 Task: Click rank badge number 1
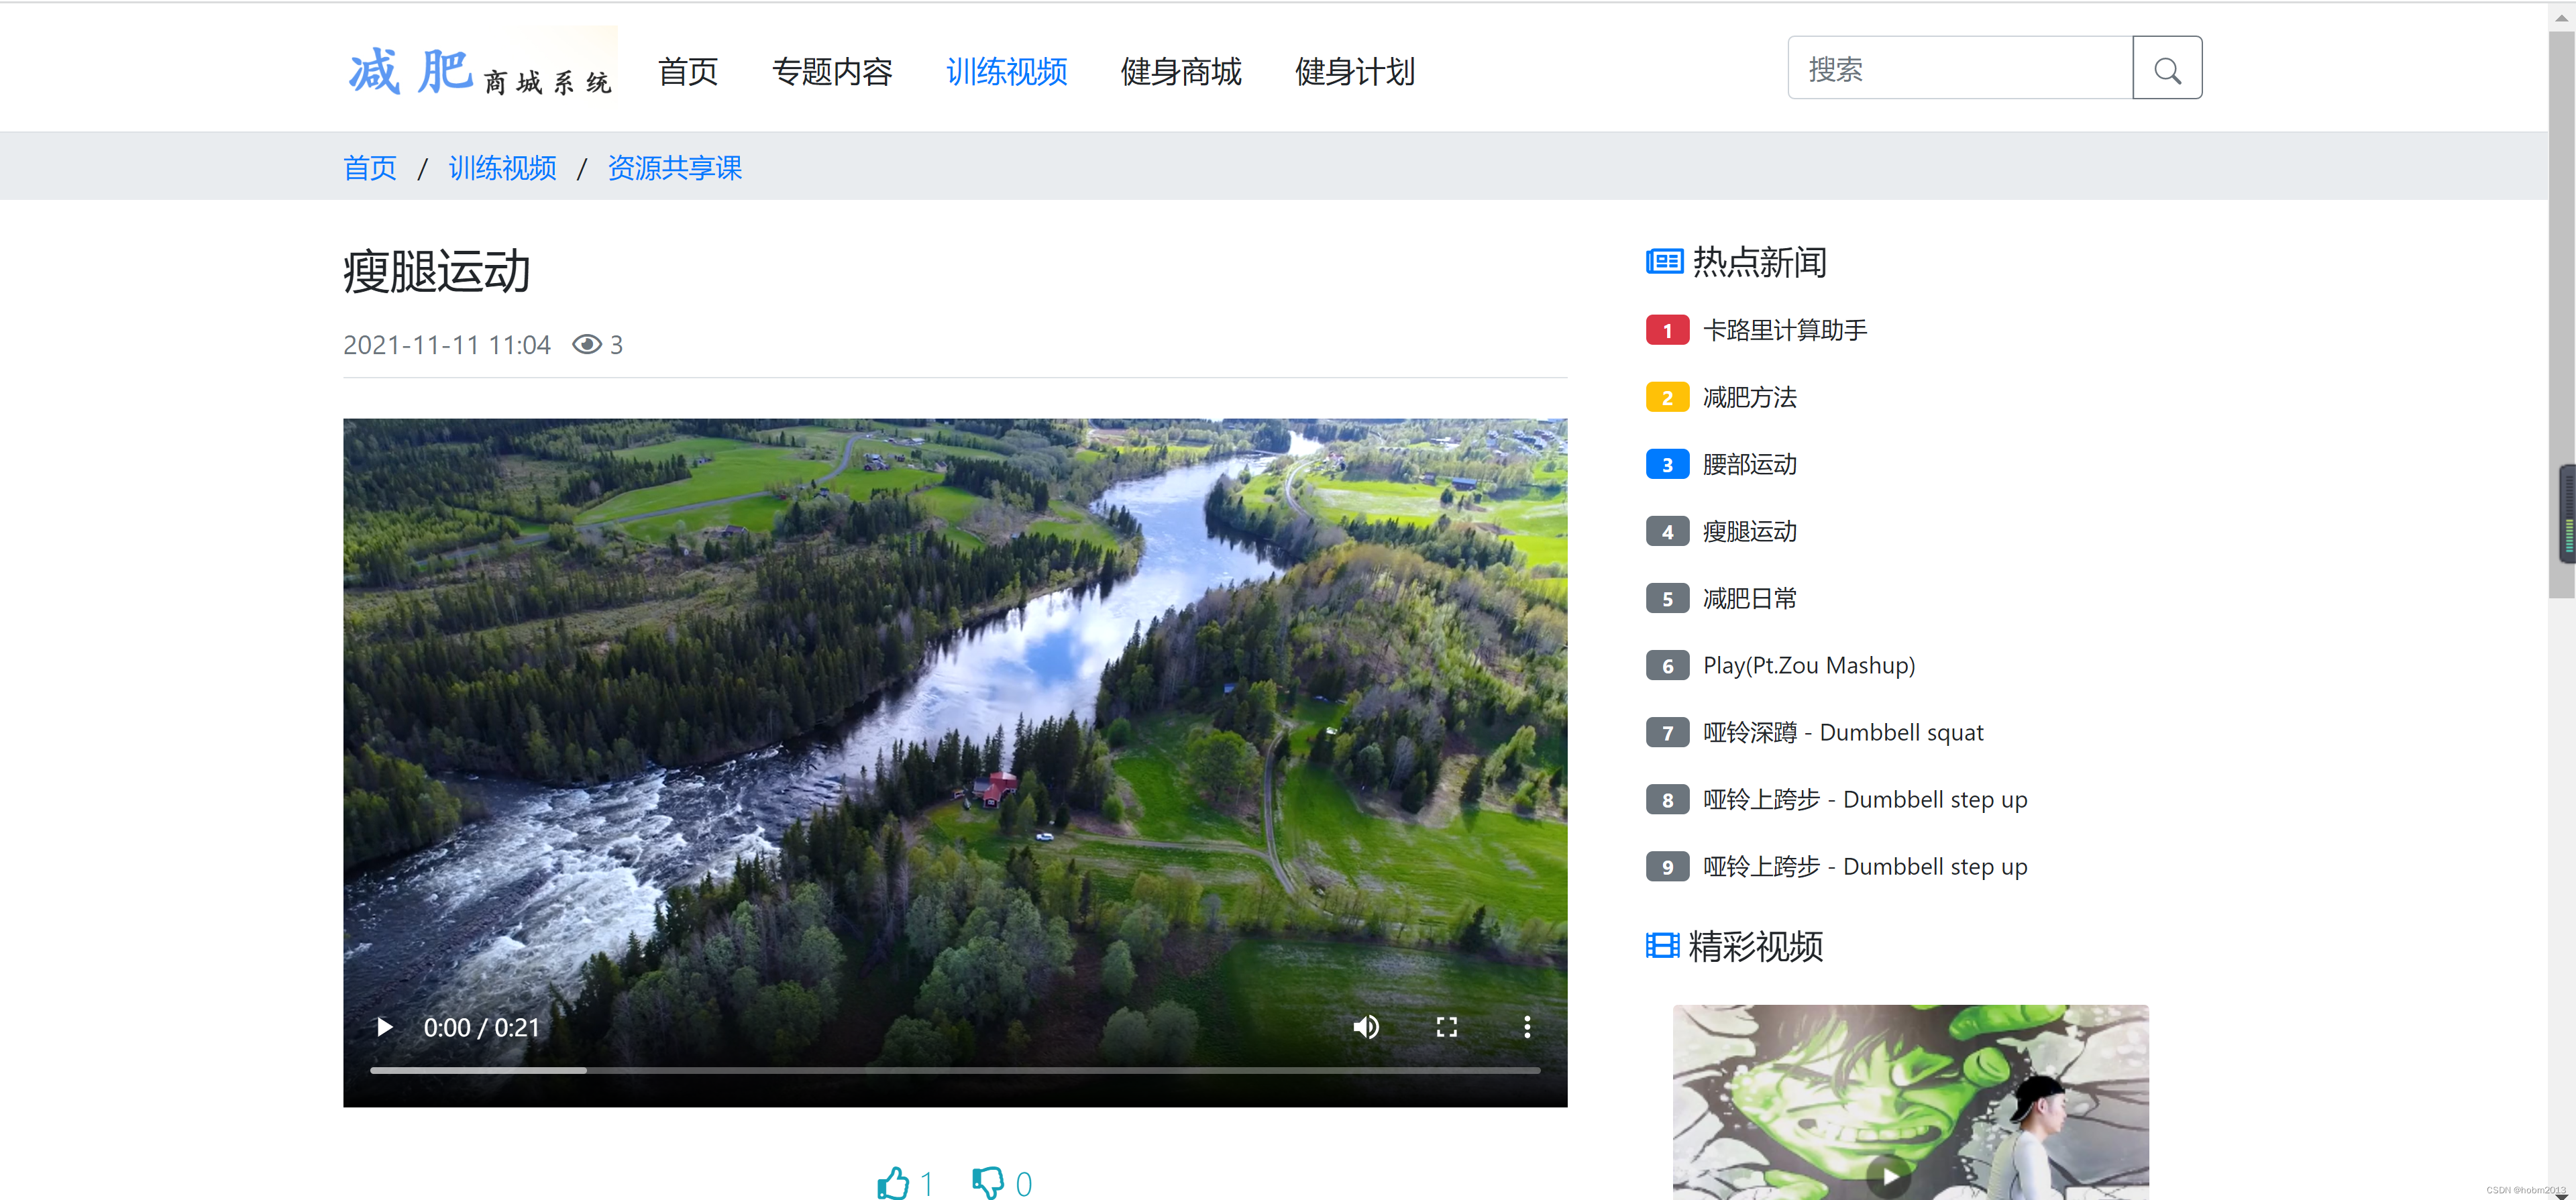pos(1667,330)
